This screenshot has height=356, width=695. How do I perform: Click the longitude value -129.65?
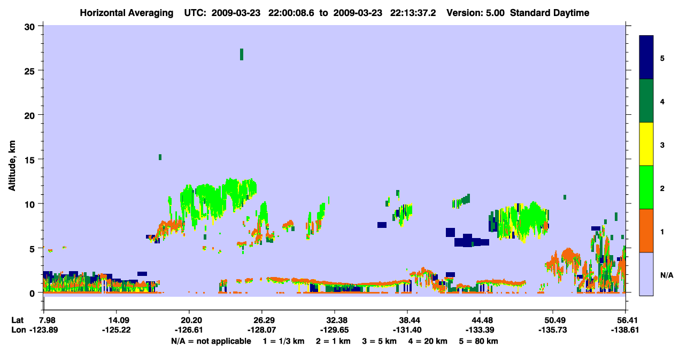(x=334, y=330)
